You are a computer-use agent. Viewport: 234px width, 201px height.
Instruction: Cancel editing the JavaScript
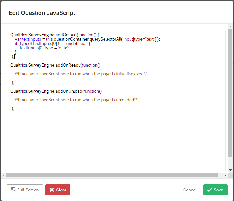coord(190,190)
